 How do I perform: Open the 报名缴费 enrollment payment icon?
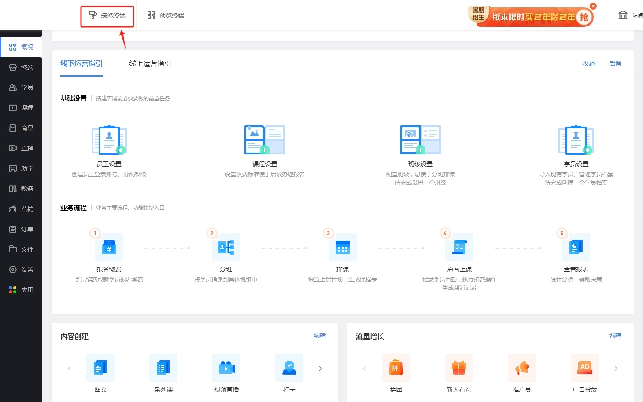(x=109, y=247)
